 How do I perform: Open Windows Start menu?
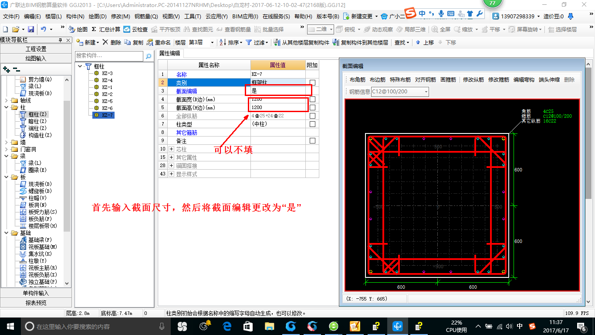coord(10,326)
